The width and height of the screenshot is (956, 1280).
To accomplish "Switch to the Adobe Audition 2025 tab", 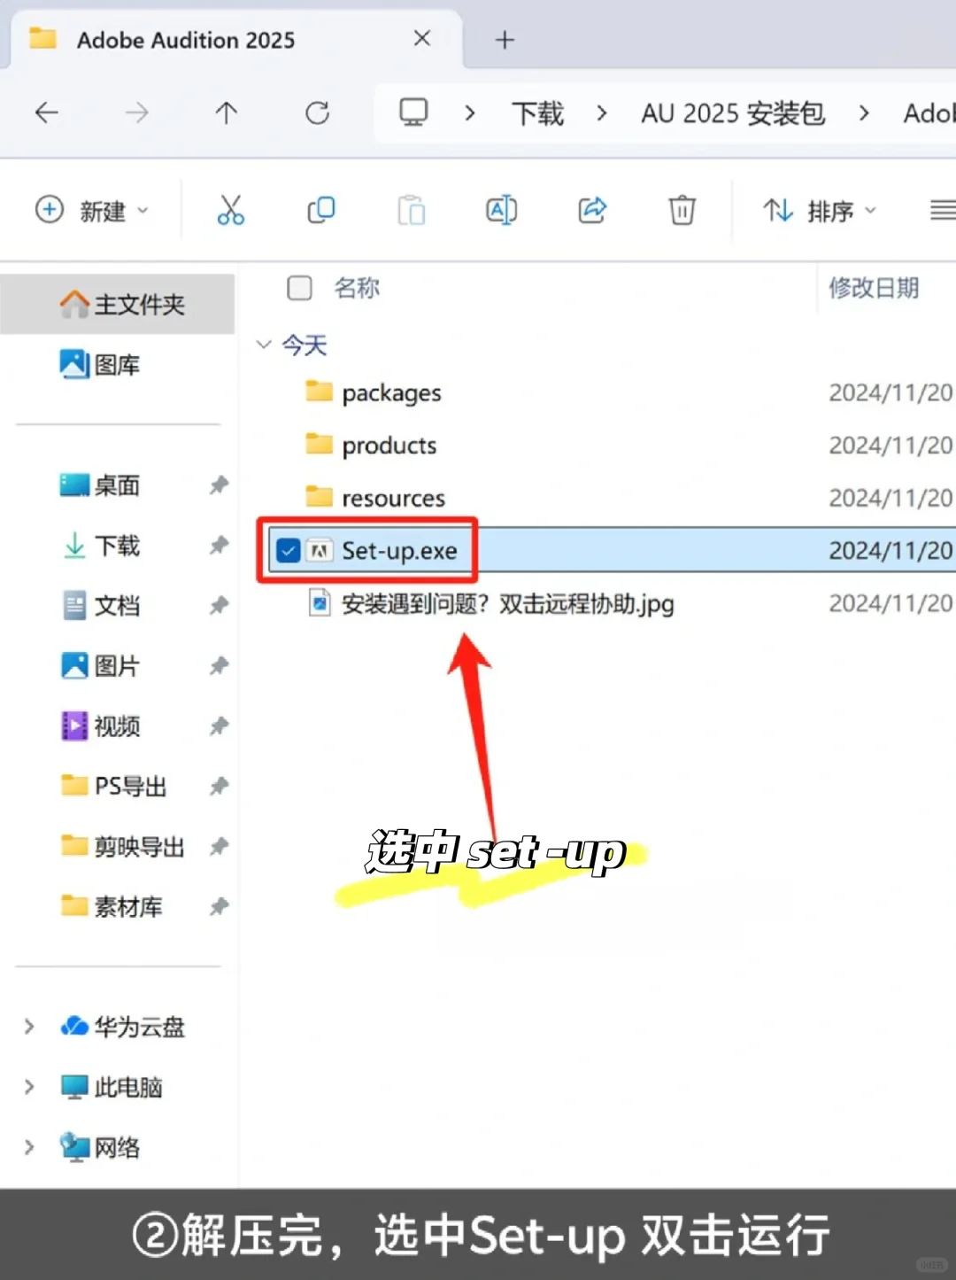I will [x=185, y=39].
